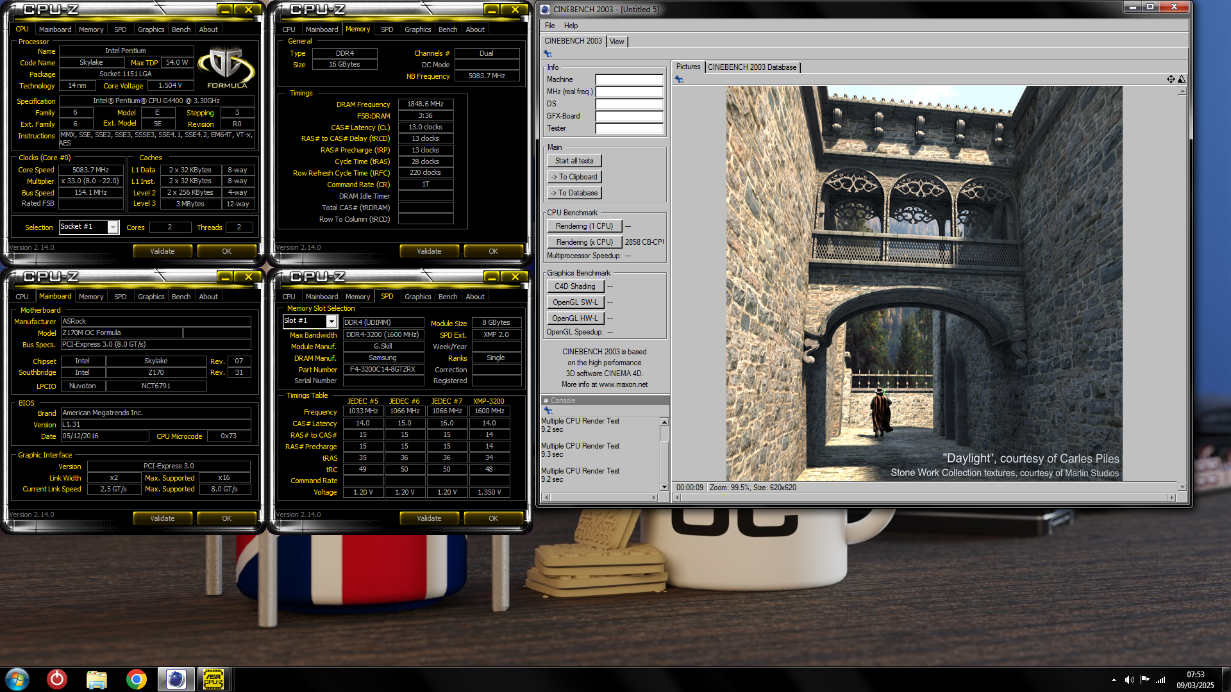The image size is (1231, 692).
Task: Click OK in the CPU-Z SPD window
Action: coord(493,518)
